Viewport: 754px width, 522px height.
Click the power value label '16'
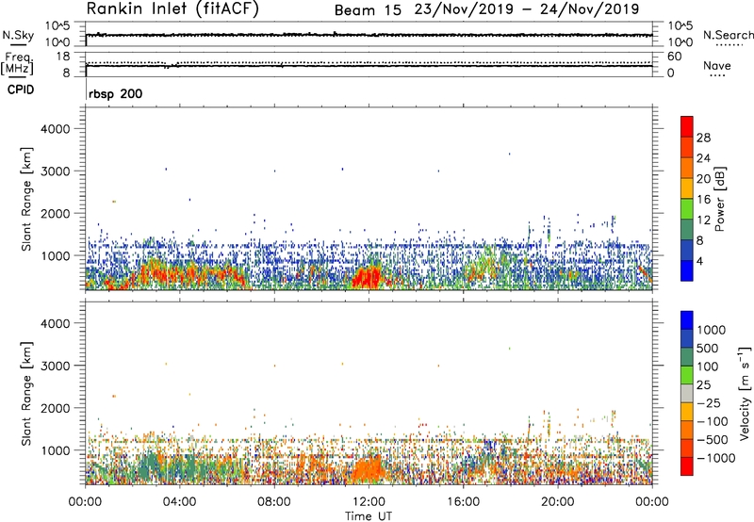coord(703,200)
